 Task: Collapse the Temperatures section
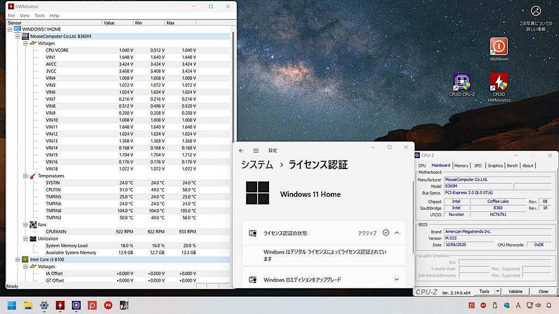pyautogui.click(x=25, y=176)
